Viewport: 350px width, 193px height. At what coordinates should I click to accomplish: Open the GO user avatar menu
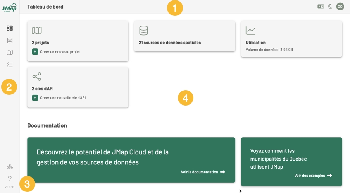coord(340,7)
